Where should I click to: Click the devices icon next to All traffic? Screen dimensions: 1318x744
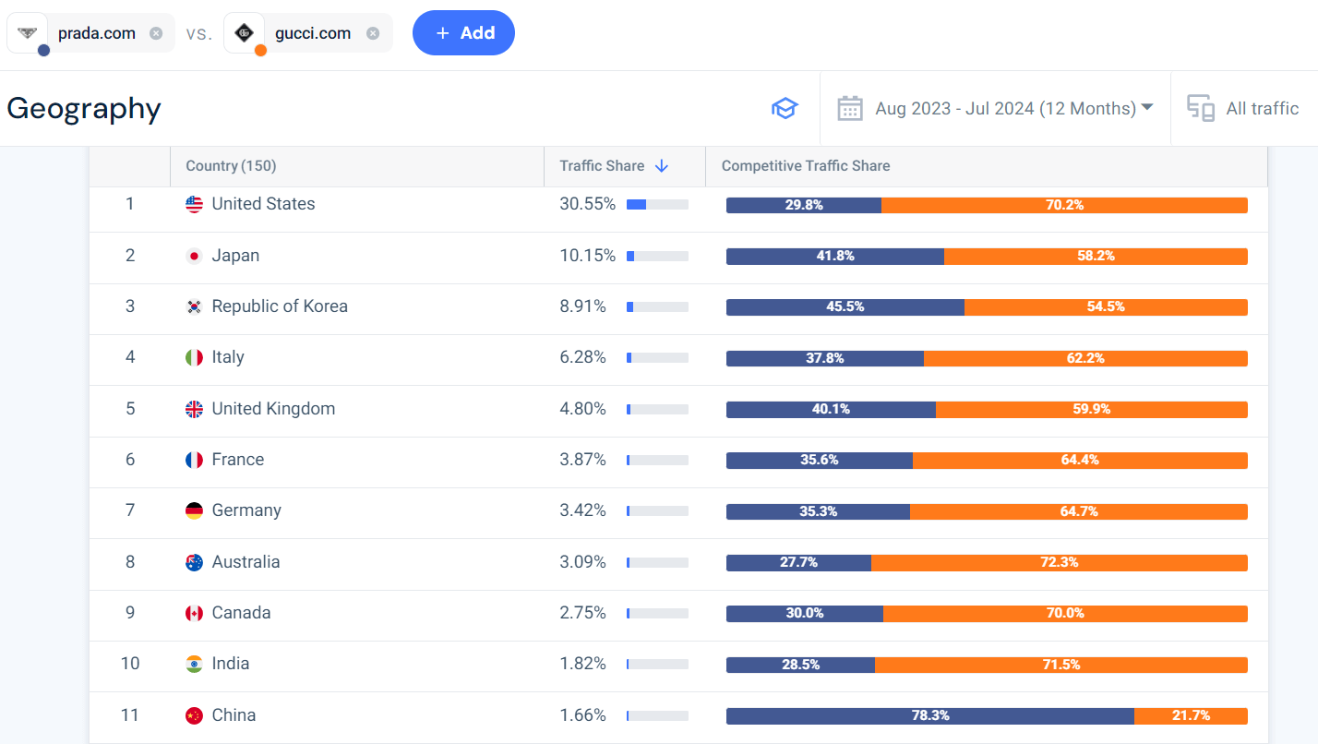point(1201,108)
